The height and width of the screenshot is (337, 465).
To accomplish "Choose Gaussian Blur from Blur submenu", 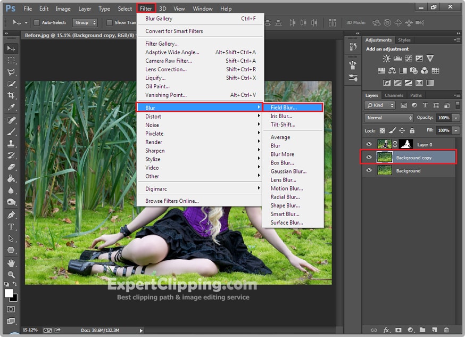I will pyautogui.click(x=288, y=171).
